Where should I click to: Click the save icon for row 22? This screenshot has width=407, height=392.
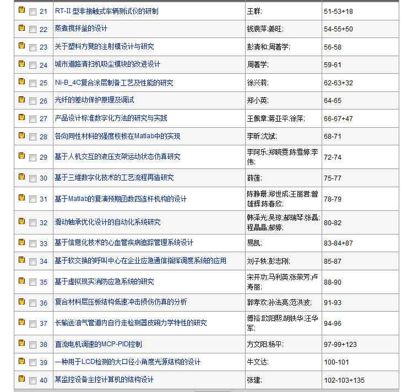[22, 28]
